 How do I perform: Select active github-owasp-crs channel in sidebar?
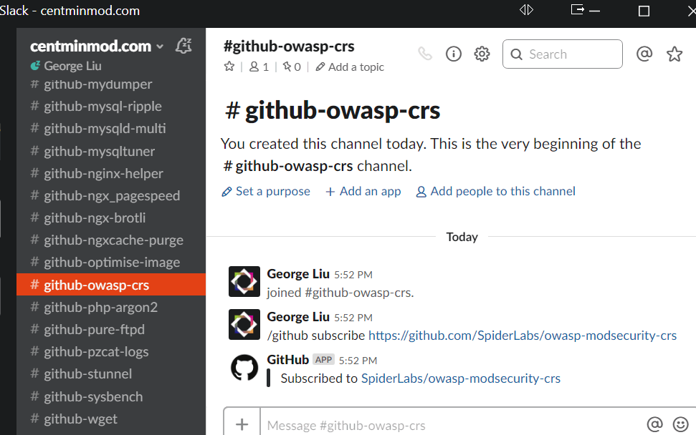point(111,284)
